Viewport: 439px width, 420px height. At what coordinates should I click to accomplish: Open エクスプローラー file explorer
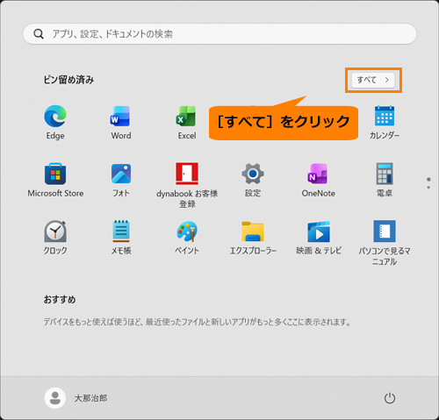[x=253, y=238]
